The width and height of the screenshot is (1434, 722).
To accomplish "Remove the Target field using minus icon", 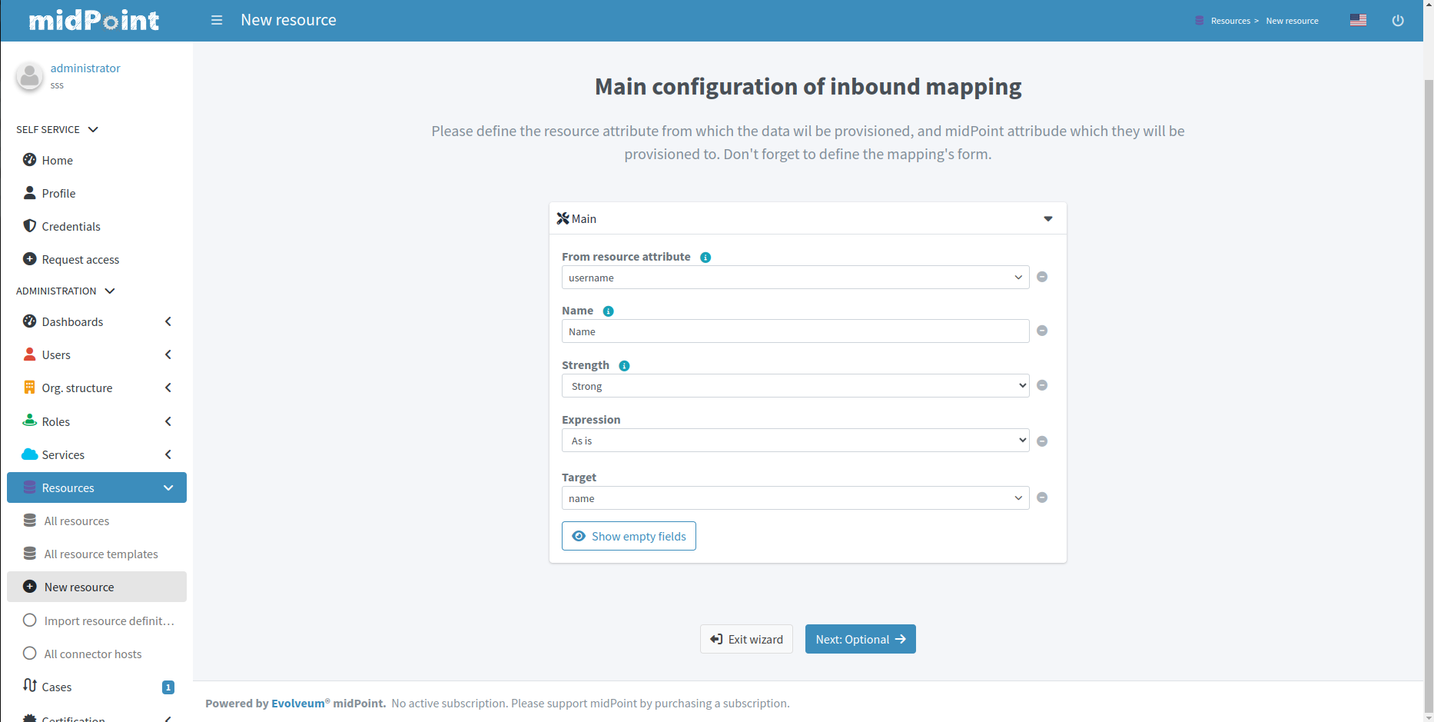I will click(1042, 497).
